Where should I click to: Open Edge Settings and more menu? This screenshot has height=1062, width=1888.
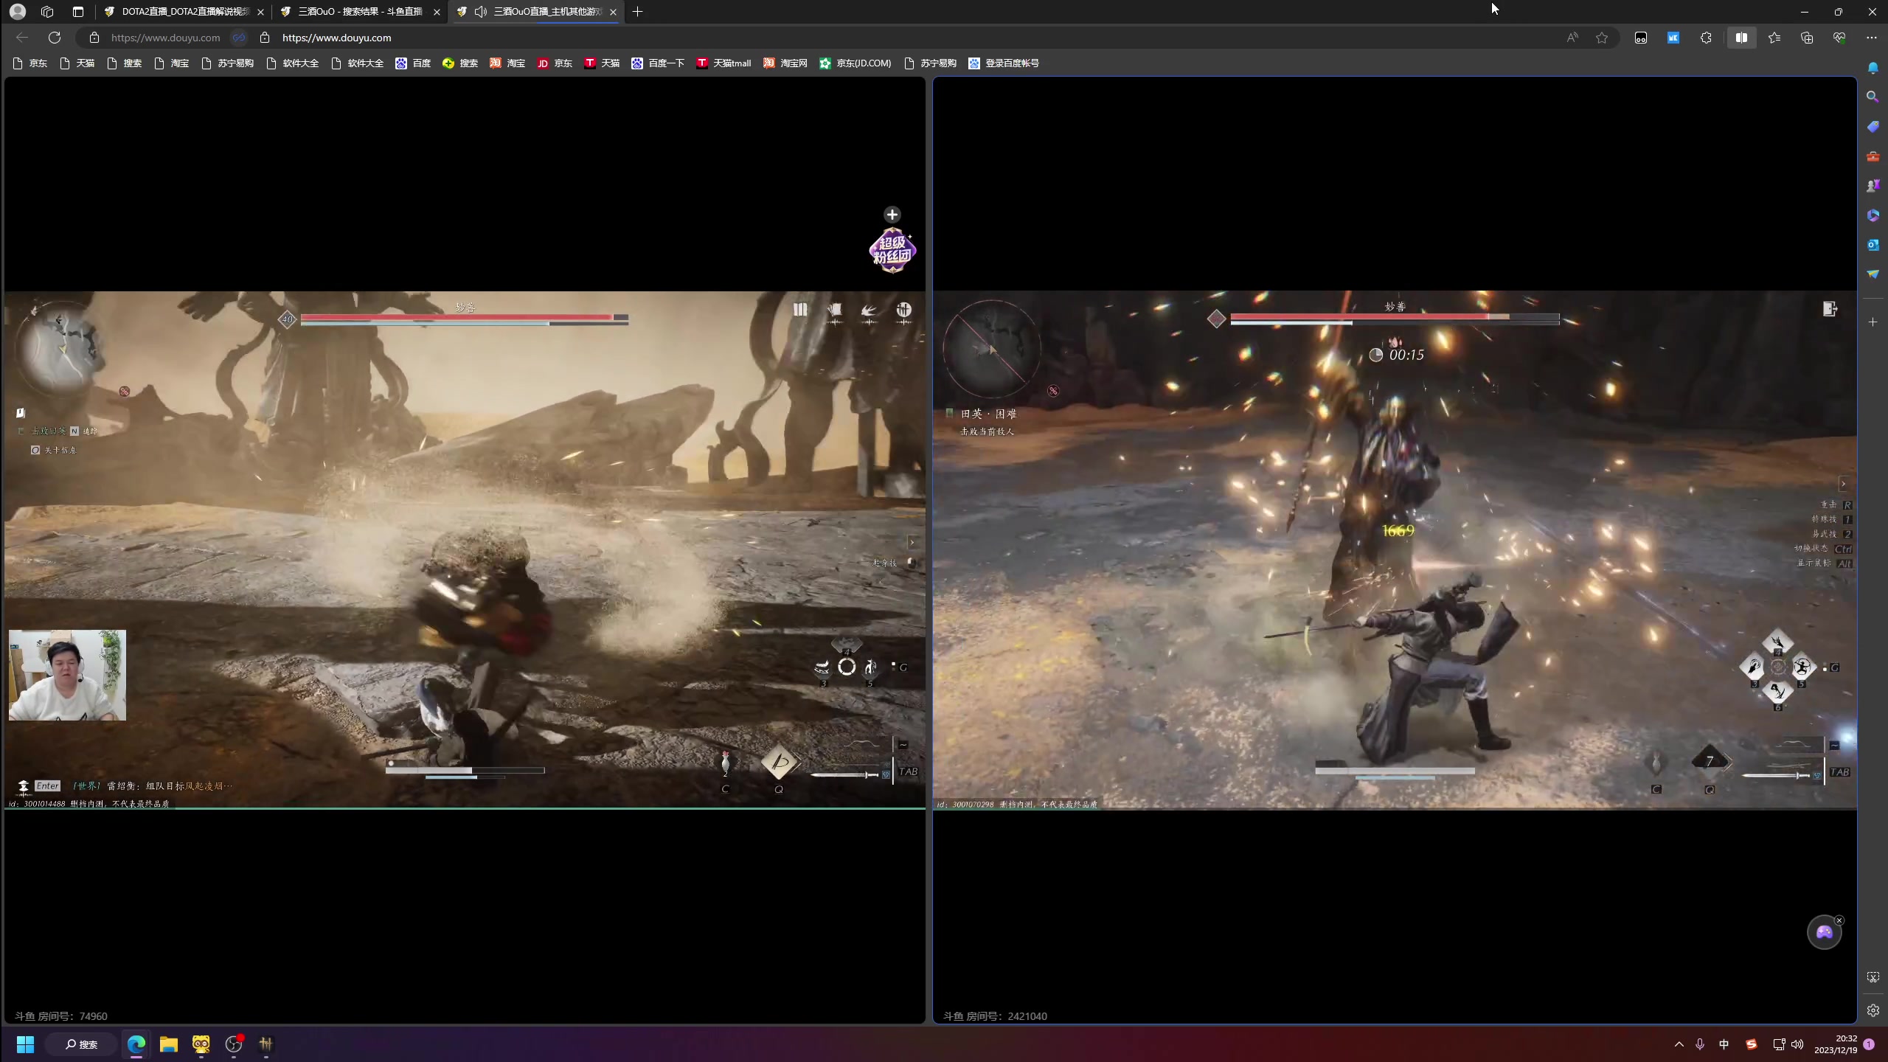click(x=1872, y=38)
